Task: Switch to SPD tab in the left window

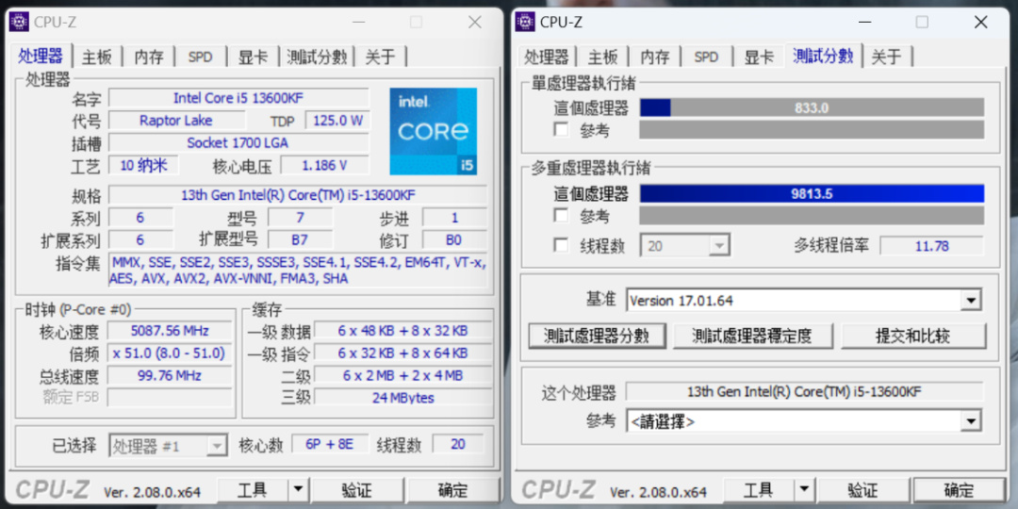Action: pyautogui.click(x=201, y=57)
